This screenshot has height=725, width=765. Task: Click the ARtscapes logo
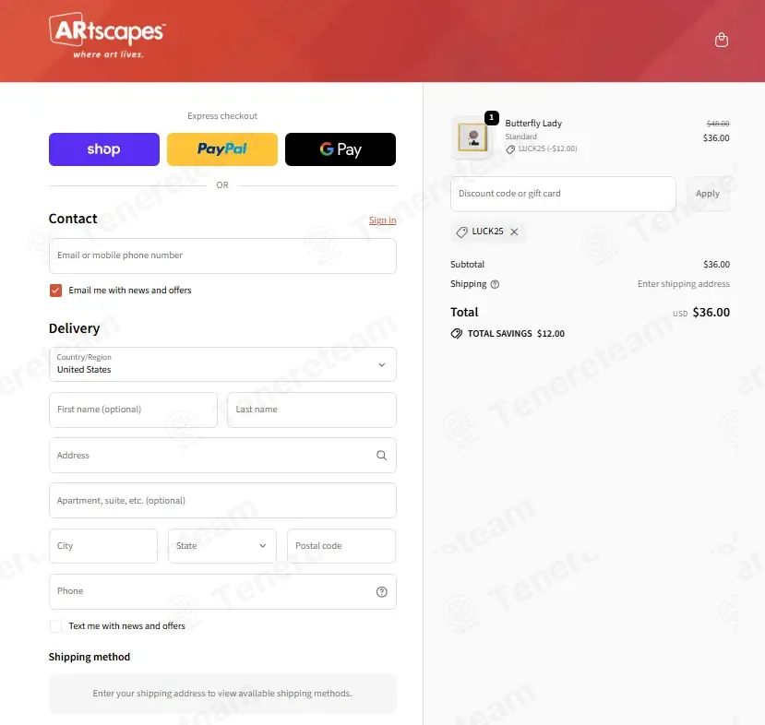[107, 36]
